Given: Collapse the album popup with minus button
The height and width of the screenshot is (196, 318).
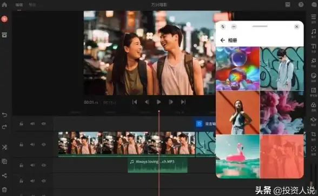Looking at the screenshot, I should 234,27.
